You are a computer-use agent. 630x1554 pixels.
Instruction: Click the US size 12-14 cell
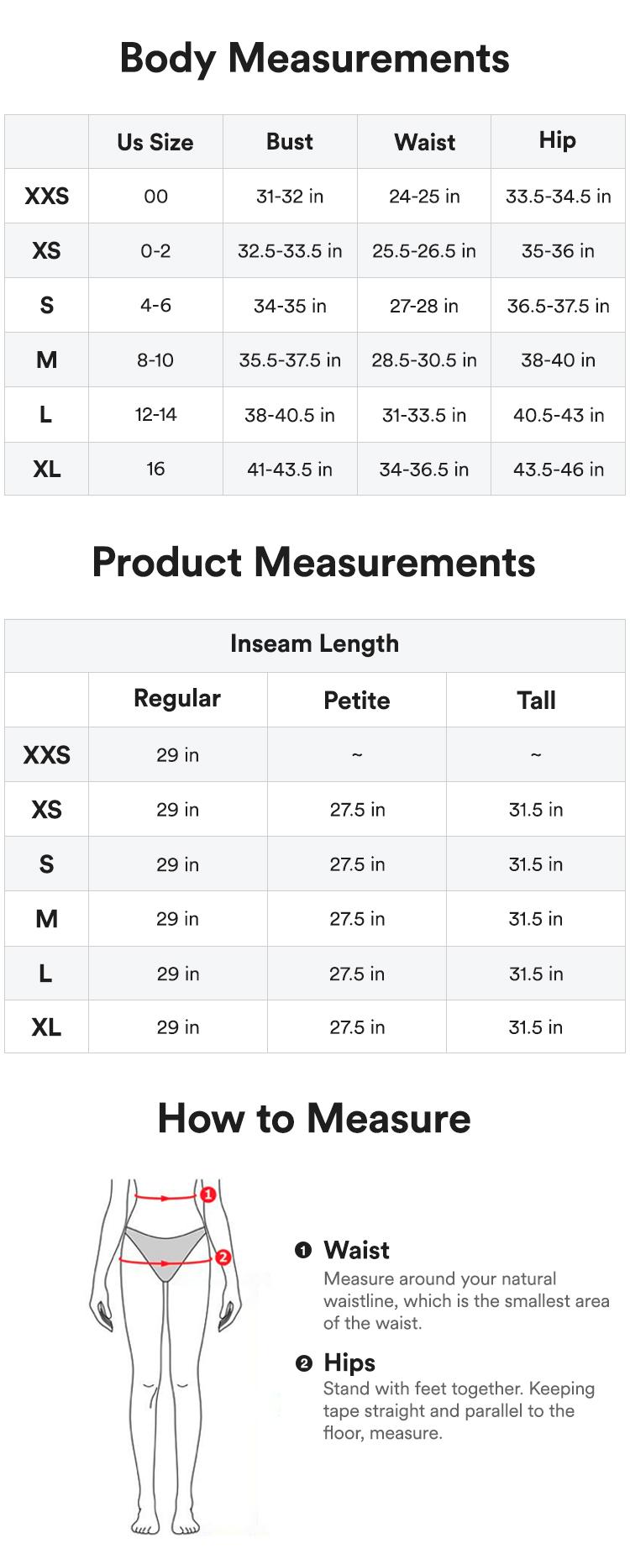pos(155,415)
